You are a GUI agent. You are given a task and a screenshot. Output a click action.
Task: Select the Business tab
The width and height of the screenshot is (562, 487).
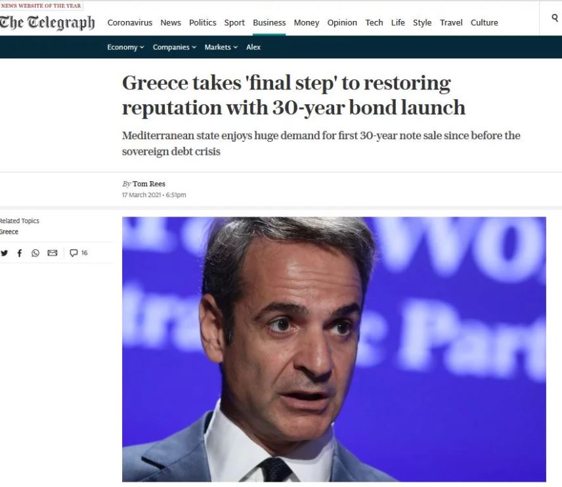coord(269,22)
